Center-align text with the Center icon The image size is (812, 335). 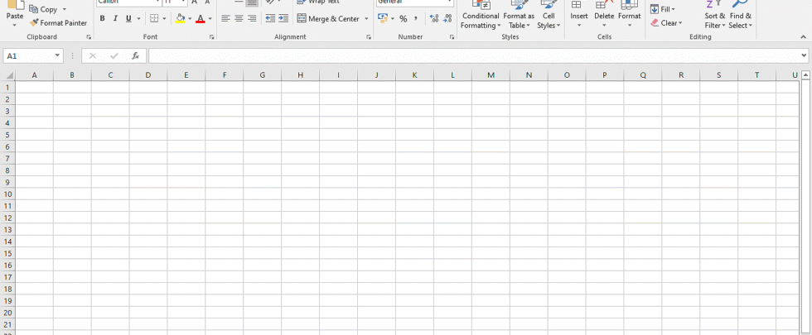[239, 18]
